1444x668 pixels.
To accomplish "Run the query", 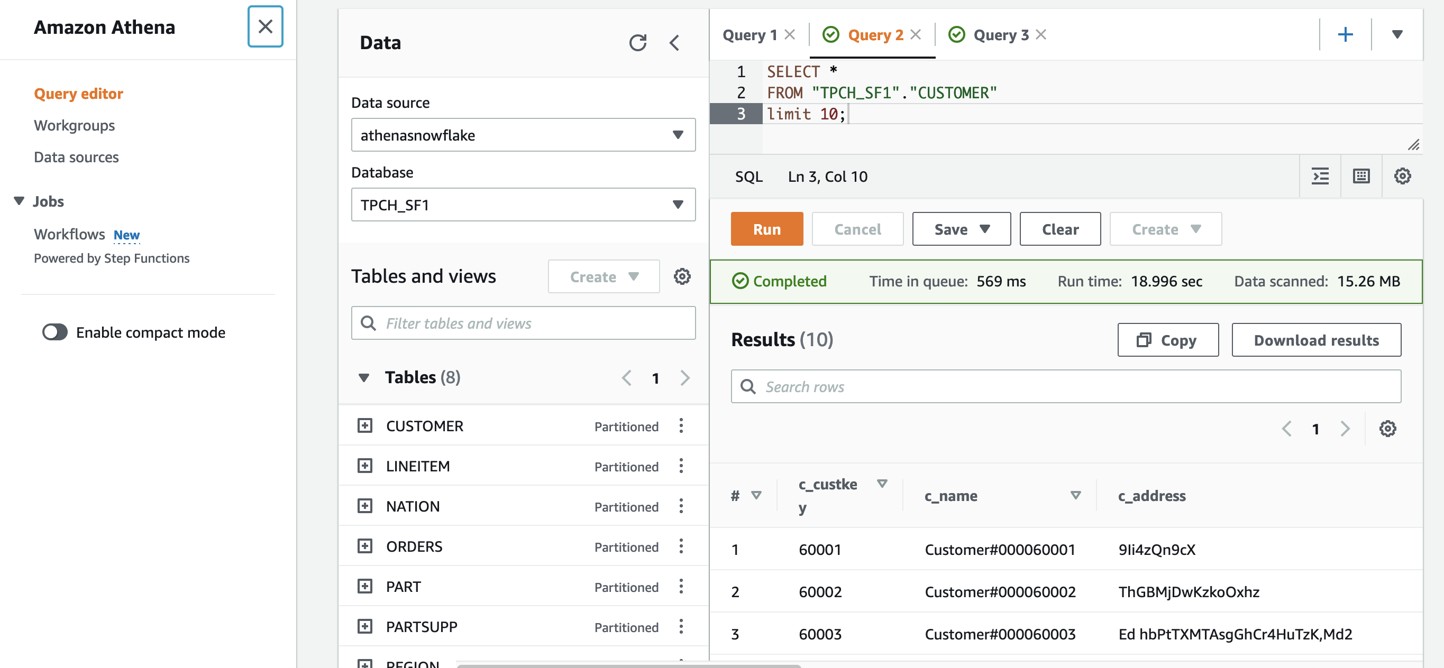I will (x=766, y=229).
